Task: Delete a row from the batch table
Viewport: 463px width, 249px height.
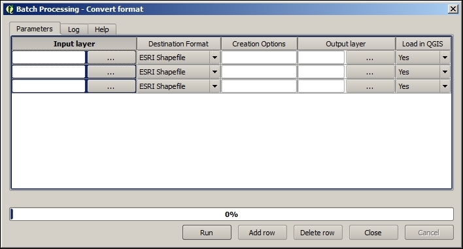Action: [x=318, y=233]
